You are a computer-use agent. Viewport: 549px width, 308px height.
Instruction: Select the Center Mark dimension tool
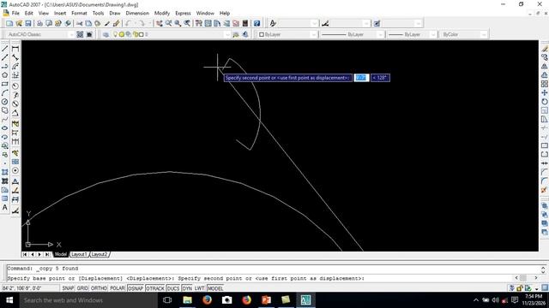coord(15,170)
